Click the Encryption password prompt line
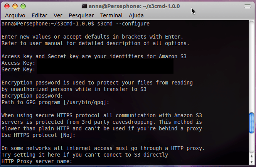Image resolution: width=256 pixels, height=167 pixels. [32, 96]
